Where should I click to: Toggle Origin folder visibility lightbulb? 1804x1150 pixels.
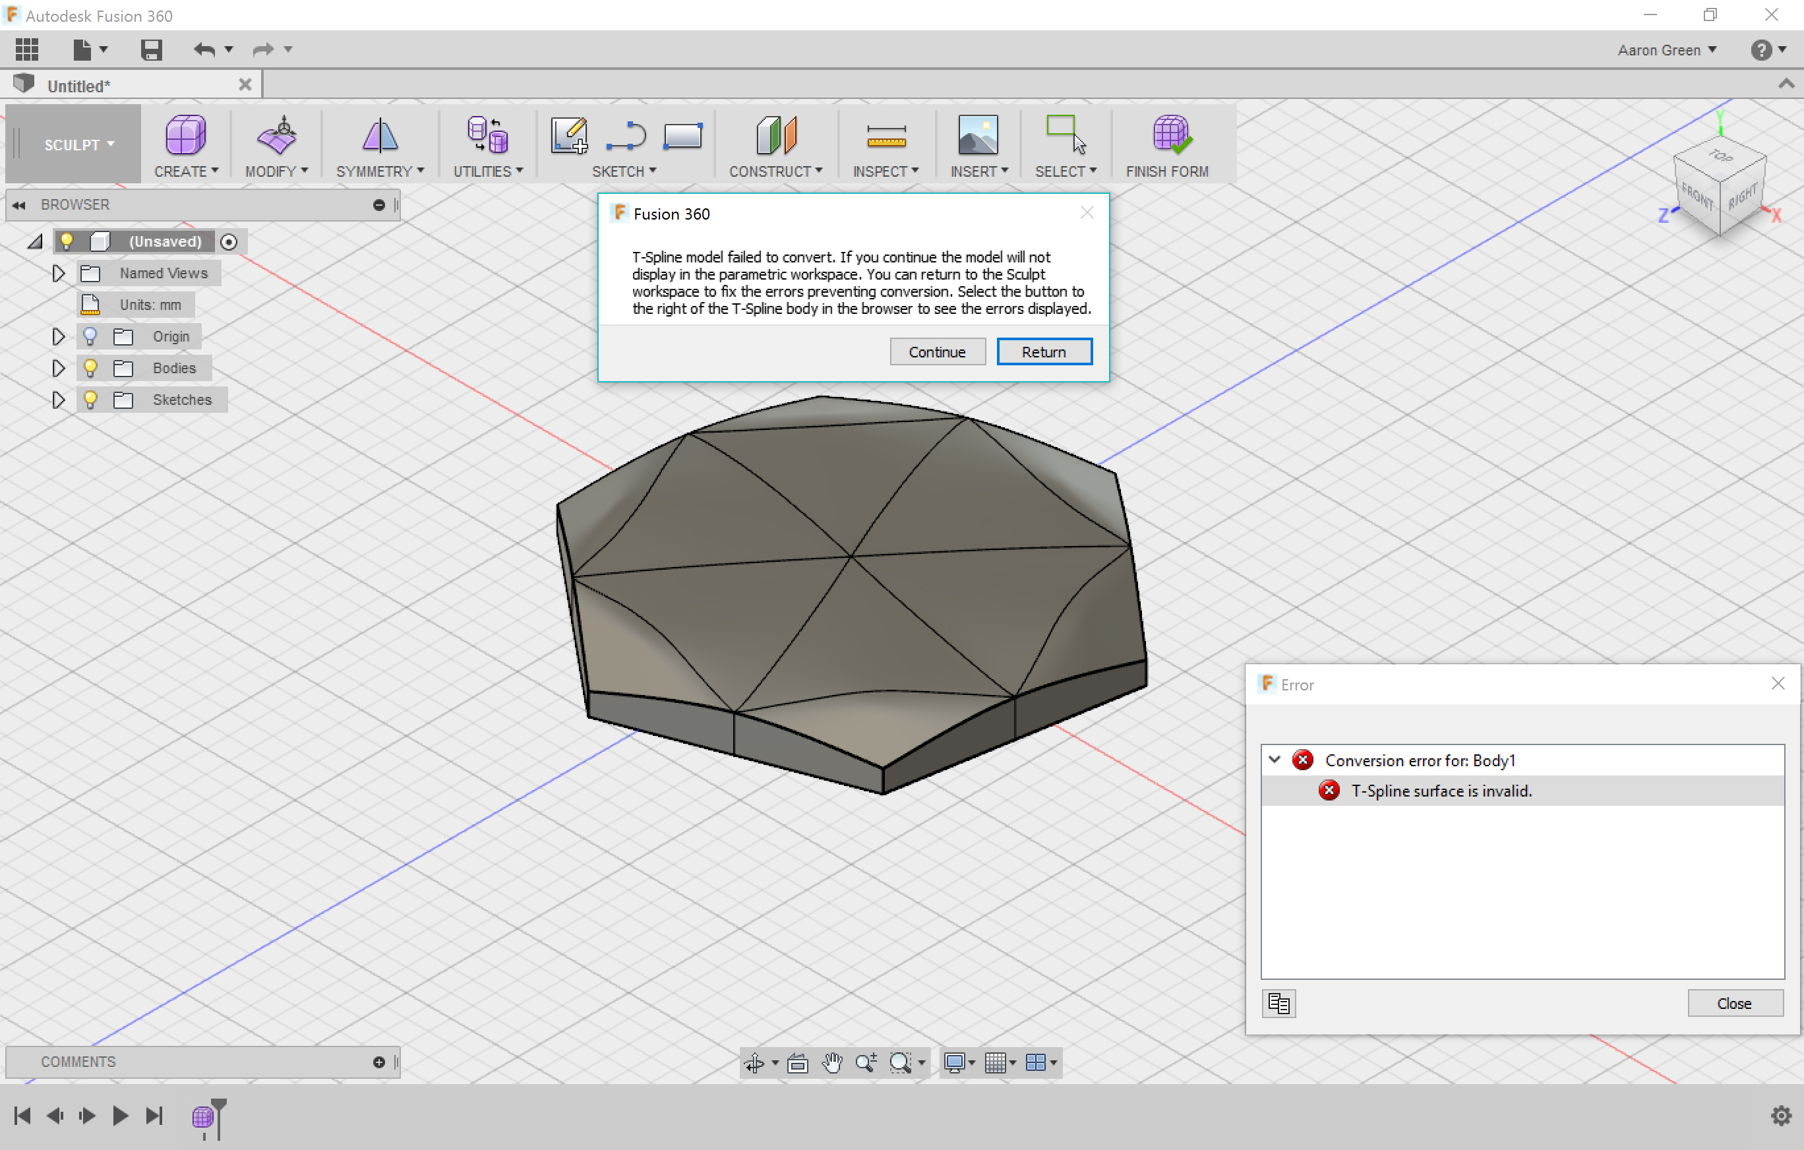click(90, 336)
